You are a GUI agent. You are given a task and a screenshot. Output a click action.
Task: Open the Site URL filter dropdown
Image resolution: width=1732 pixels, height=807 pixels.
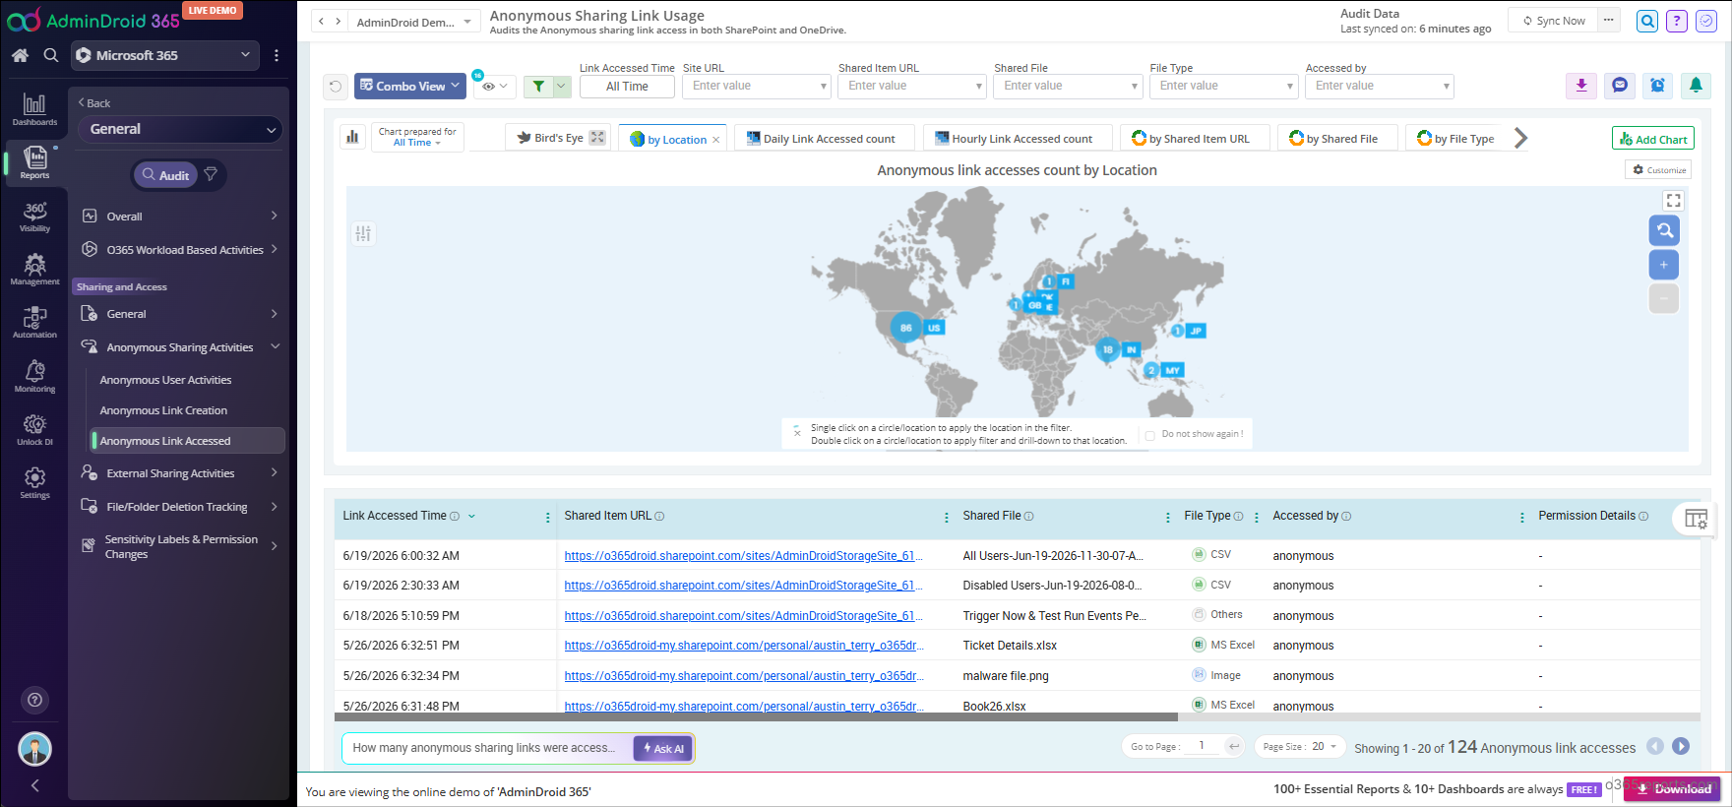tap(757, 87)
